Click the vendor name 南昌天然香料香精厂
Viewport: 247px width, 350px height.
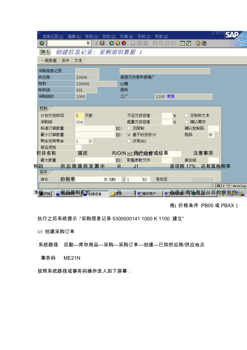[x=138, y=77]
